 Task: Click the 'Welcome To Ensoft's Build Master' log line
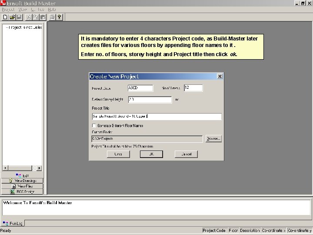37,203
